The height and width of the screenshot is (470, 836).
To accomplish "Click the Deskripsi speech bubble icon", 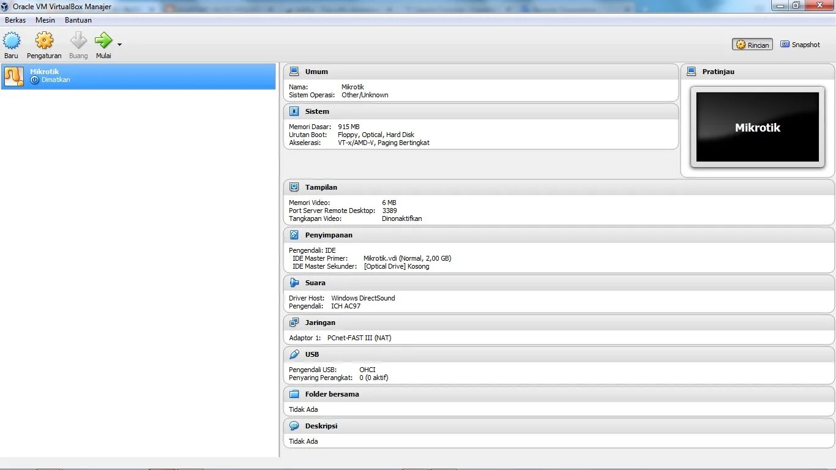I will [x=294, y=426].
